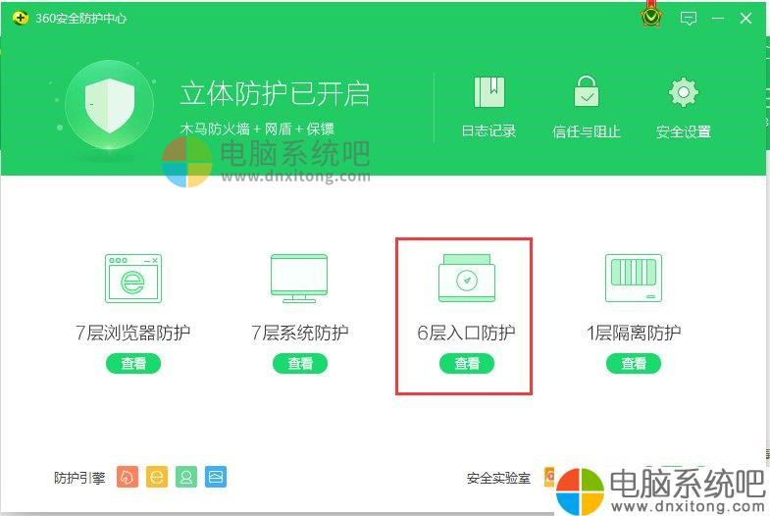Click the 信任与阻止 label
Viewport: 770px width, 516px height.
click(x=587, y=131)
